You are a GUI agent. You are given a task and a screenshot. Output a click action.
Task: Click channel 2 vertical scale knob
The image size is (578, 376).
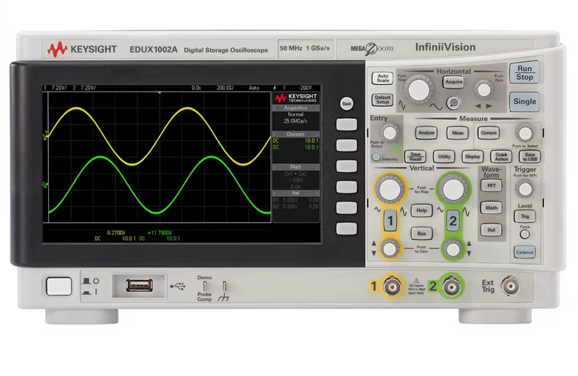(x=453, y=189)
